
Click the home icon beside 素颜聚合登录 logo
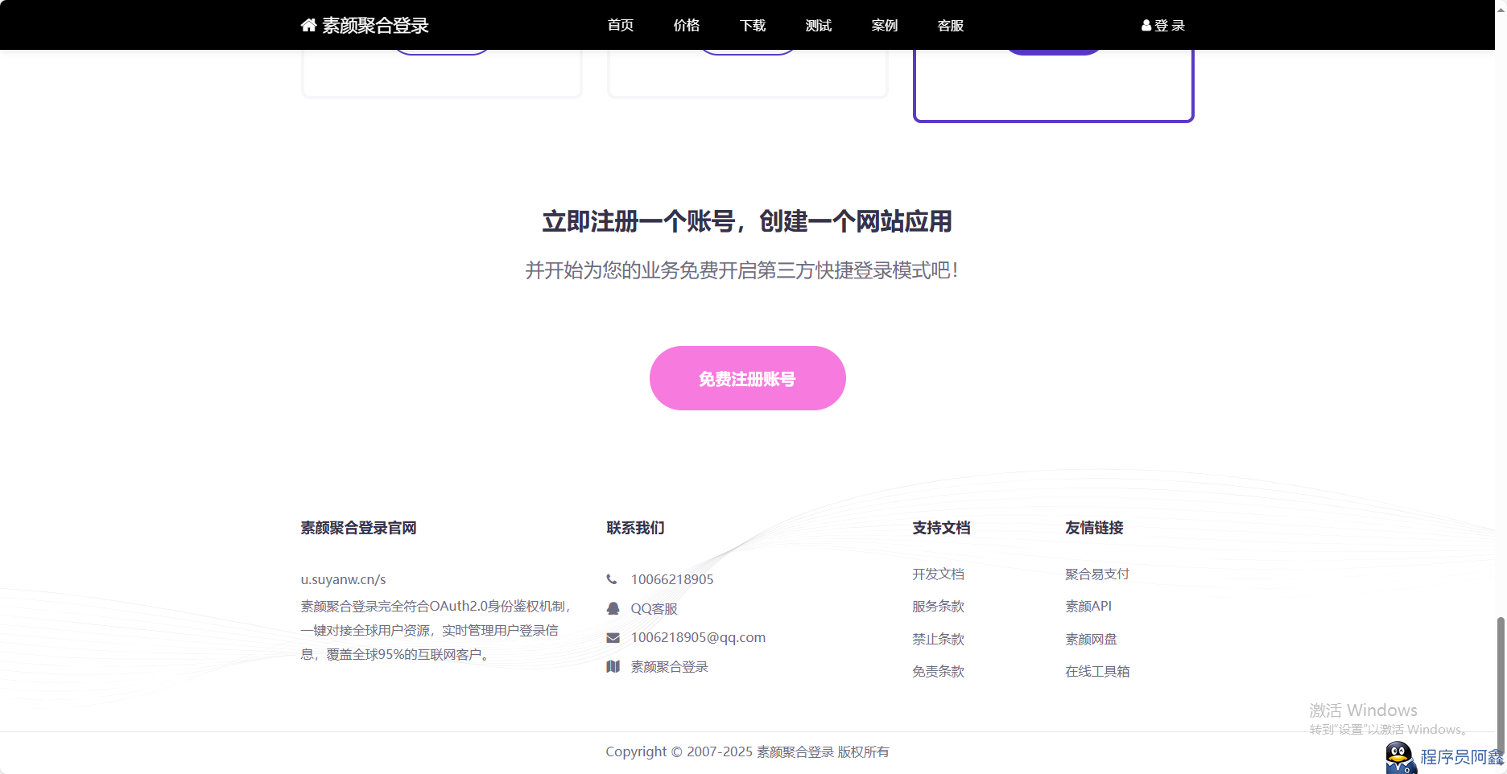point(308,25)
